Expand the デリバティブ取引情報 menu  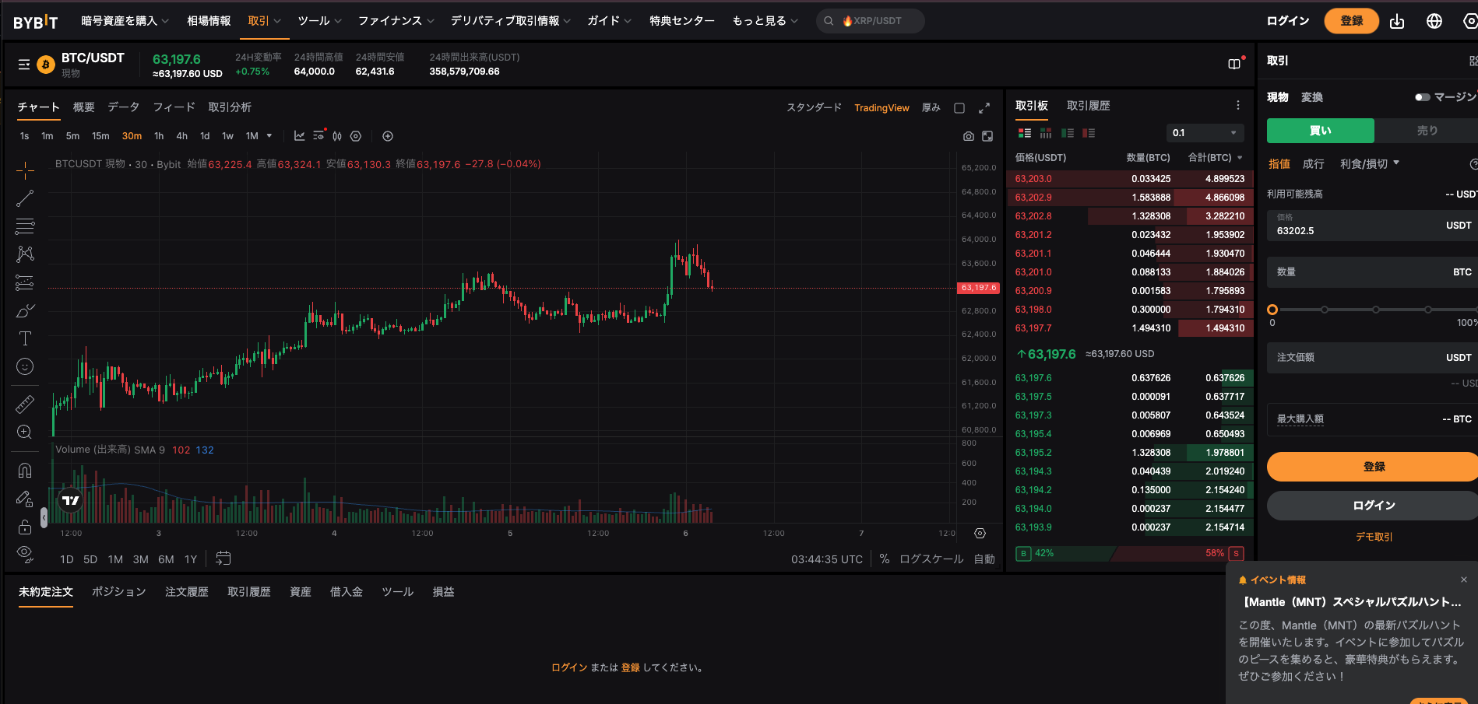point(510,21)
